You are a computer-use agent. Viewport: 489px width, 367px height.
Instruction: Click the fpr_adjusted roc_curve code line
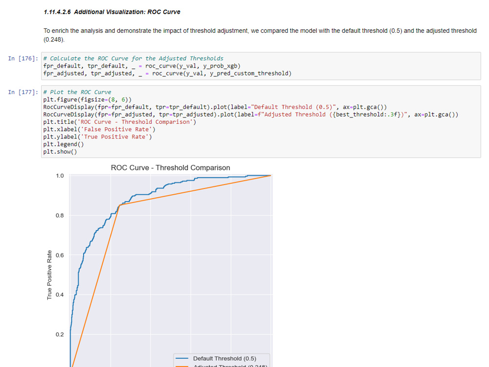tap(167, 73)
